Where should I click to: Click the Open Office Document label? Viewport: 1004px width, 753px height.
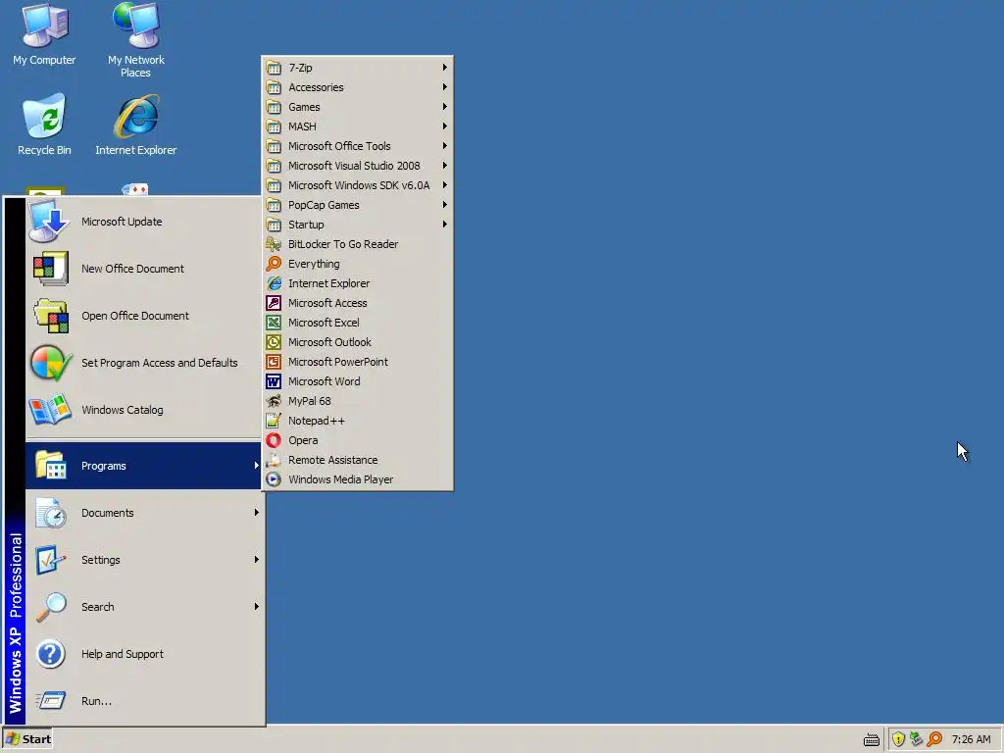coord(135,316)
